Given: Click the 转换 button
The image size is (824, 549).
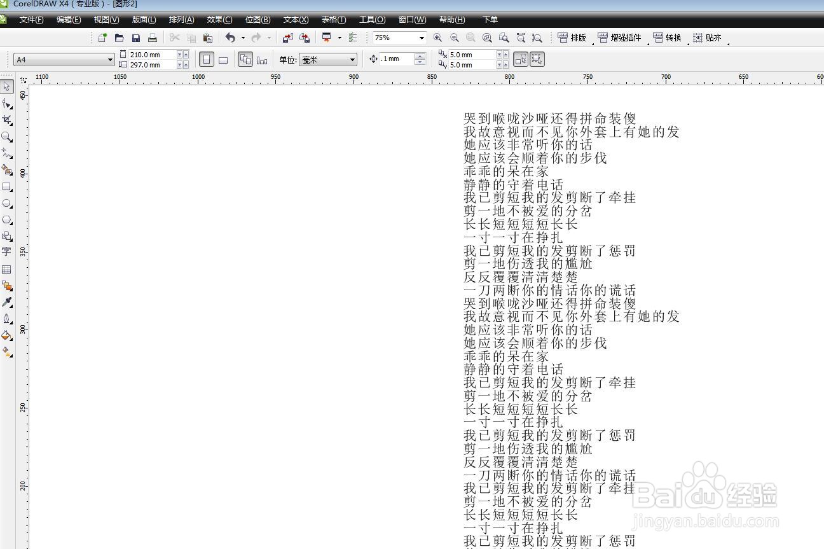Looking at the screenshot, I should coord(668,38).
